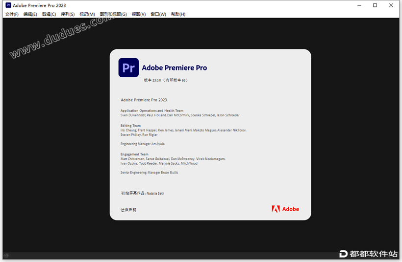This screenshot has width=402, height=262.
Task: Click the 'Engagement Team' heading
Action: [x=134, y=154]
